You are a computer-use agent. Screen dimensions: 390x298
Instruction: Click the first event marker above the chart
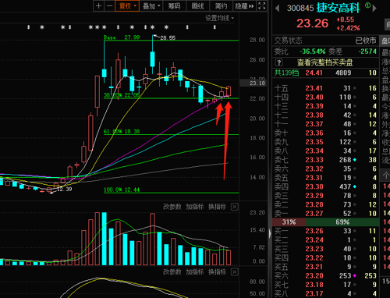pyautogui.click(x=29, y=27)
